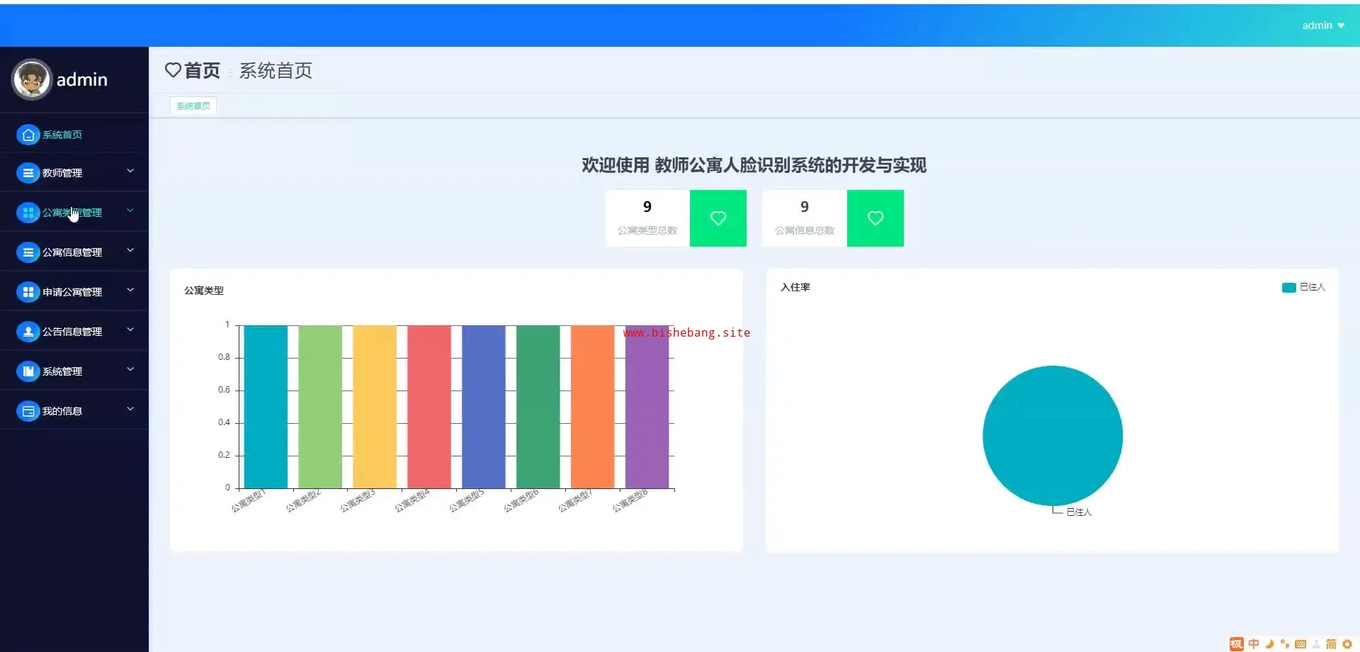Click the apartment type management grid icon
The width and height of the screenshot is (1360, 652).
(x=28, y=213)
